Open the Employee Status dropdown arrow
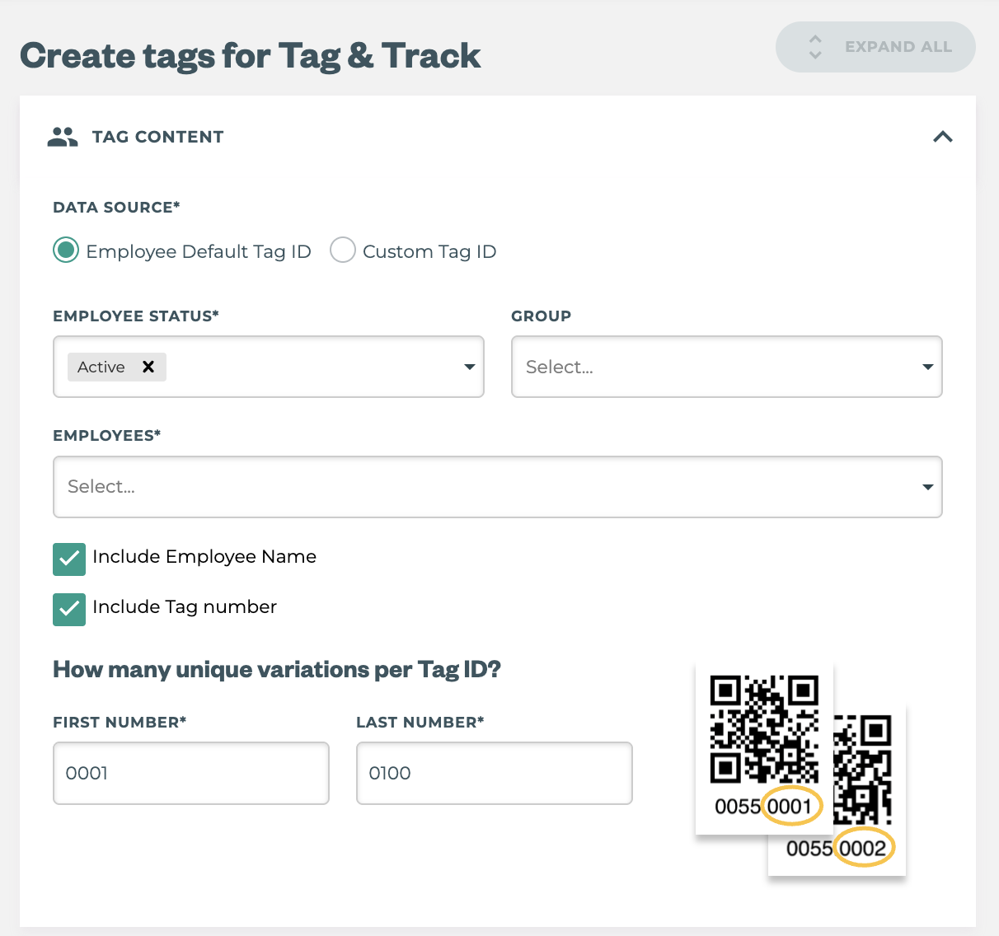The width and height of the screenshot is (999, 936). pyautogui.click(x=469, y=367)
